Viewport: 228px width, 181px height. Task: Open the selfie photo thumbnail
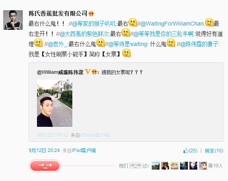tap(55, 103)
